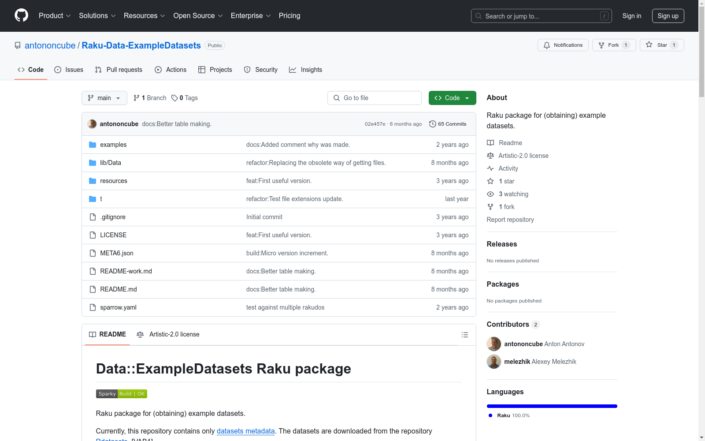The width and height of the screenshot is (705, 441).
Task: Click the Sparky Build OK badge
Action: [122, 394]
